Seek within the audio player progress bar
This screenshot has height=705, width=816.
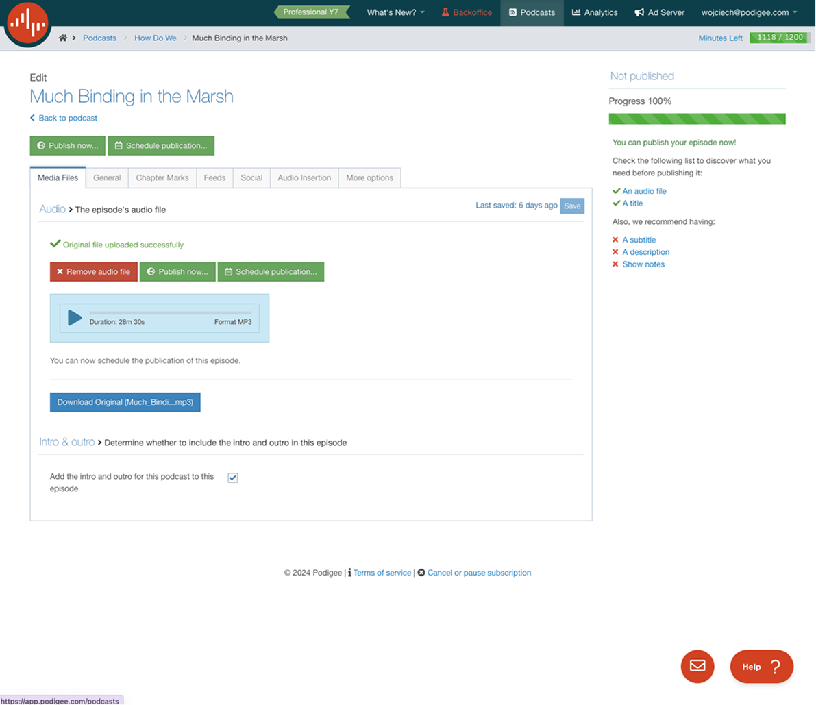[x=171, y=312]
